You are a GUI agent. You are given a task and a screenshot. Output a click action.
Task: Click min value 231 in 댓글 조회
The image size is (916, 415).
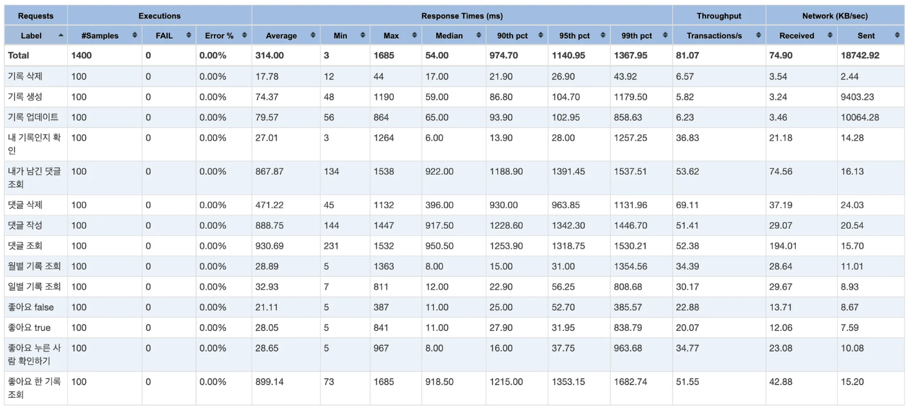click(330, 246)
